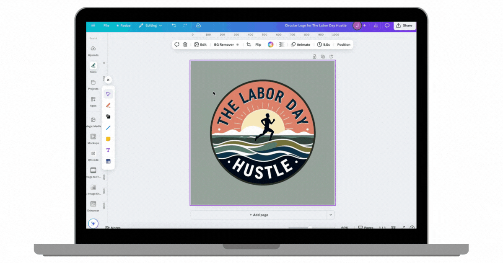
Task: Open the Enhancer app
Action: point(93,206)
